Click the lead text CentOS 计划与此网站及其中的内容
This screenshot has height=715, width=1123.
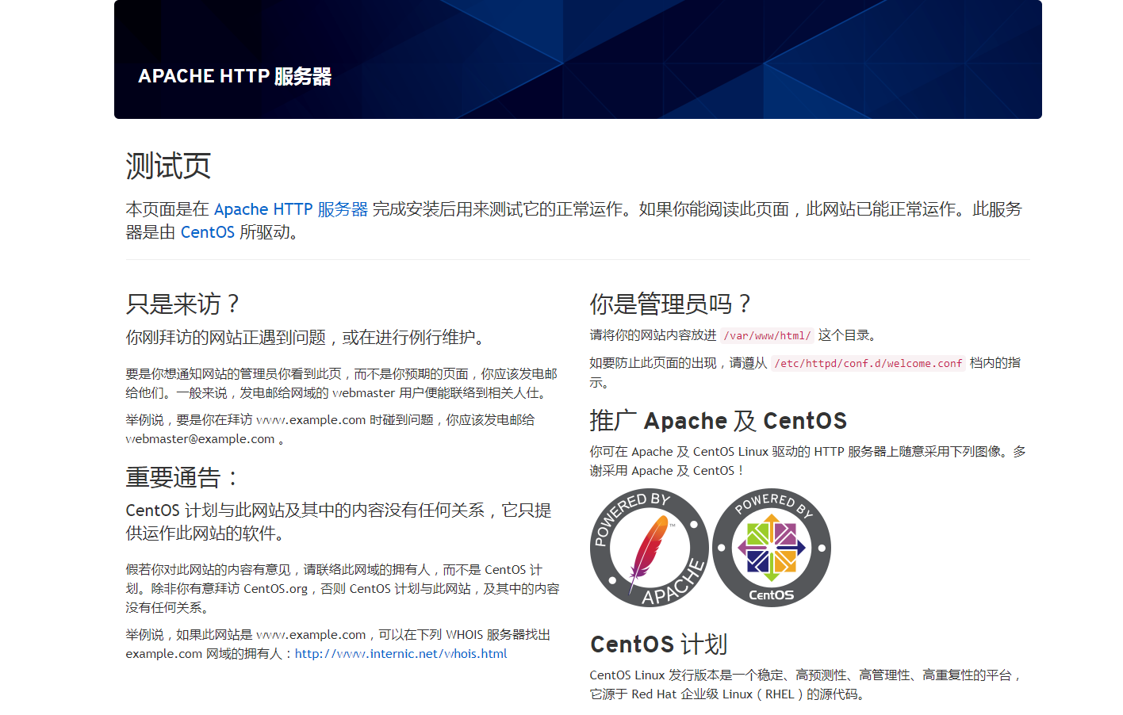point(339,522)
